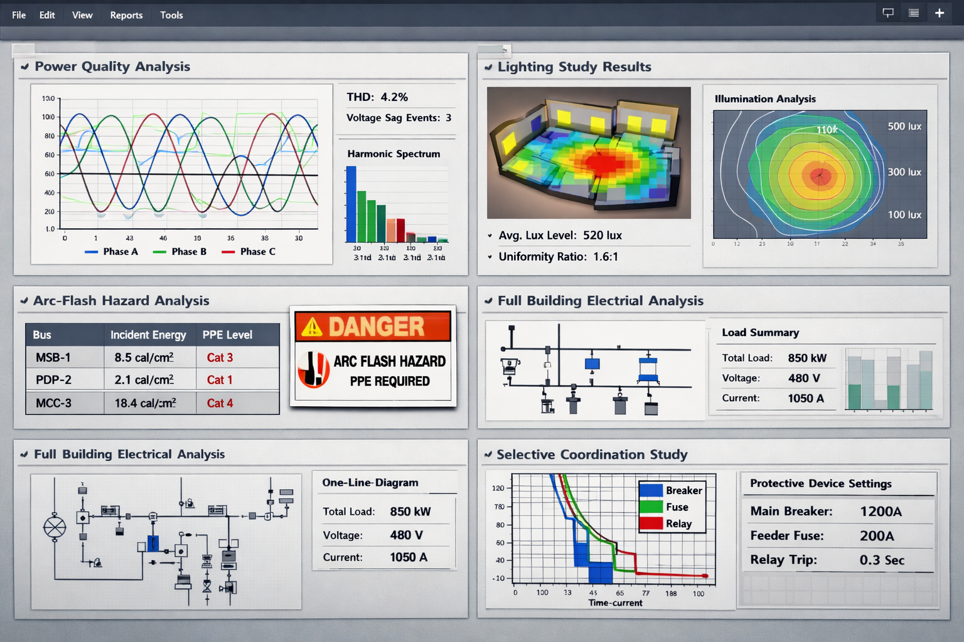The image size is (964, 642).
Task: Click the 100 lux contour label
Action: [904, 215]
